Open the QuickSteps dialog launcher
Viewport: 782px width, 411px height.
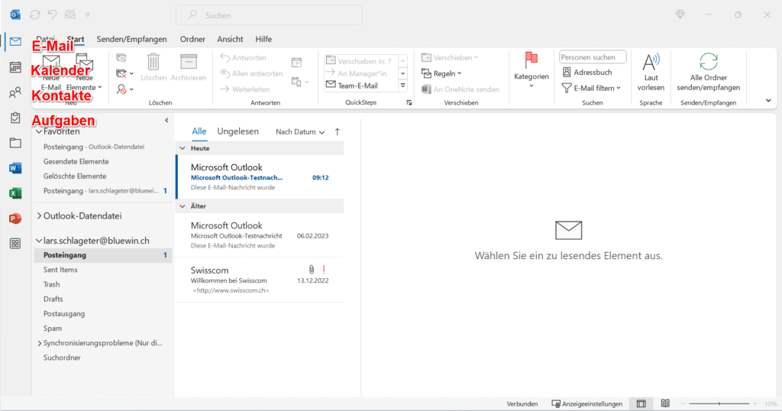[409, 102]
